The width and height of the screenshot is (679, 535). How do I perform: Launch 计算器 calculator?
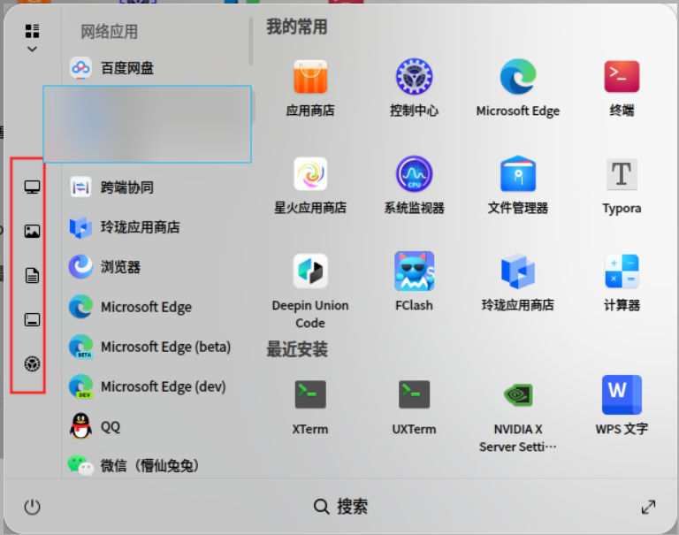tap(622, 282)
